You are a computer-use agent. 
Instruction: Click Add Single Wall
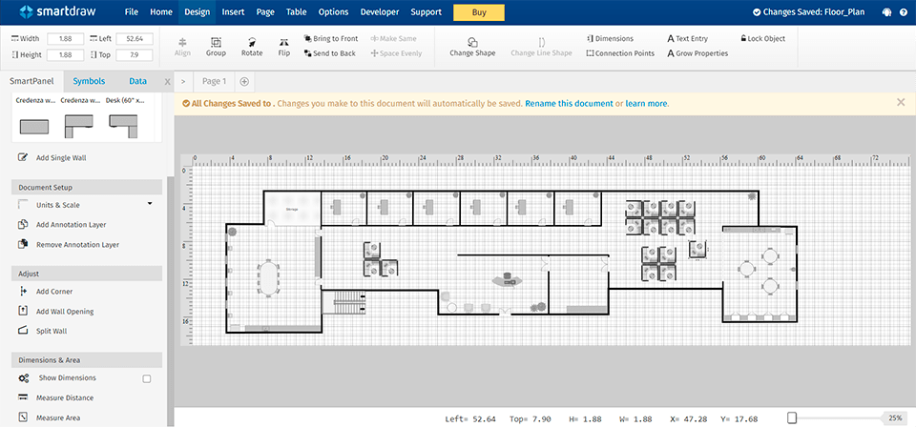coord(52,157)
